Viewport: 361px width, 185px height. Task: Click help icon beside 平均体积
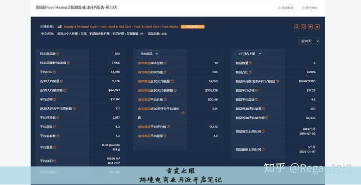click(x=55, y=161)
